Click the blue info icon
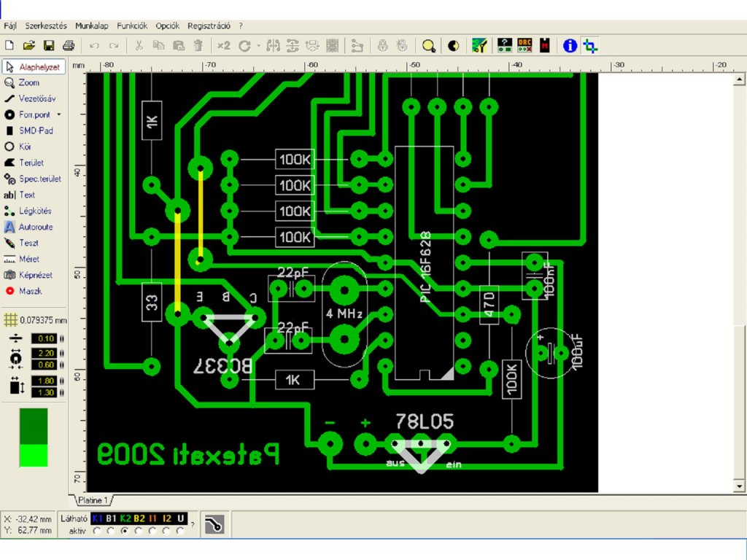747x560 pixels. pos(570,46)
